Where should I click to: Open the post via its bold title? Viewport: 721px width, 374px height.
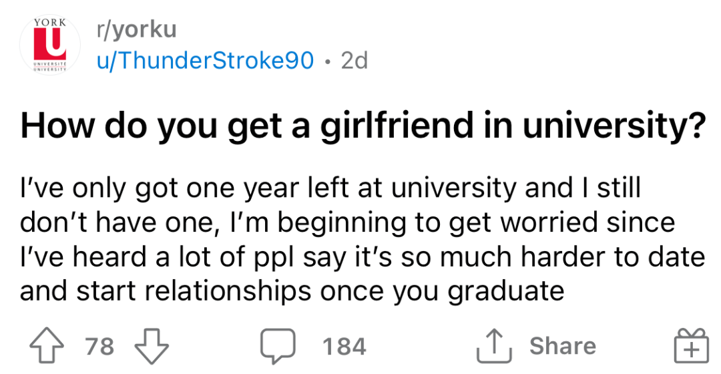tap(363, 126)
